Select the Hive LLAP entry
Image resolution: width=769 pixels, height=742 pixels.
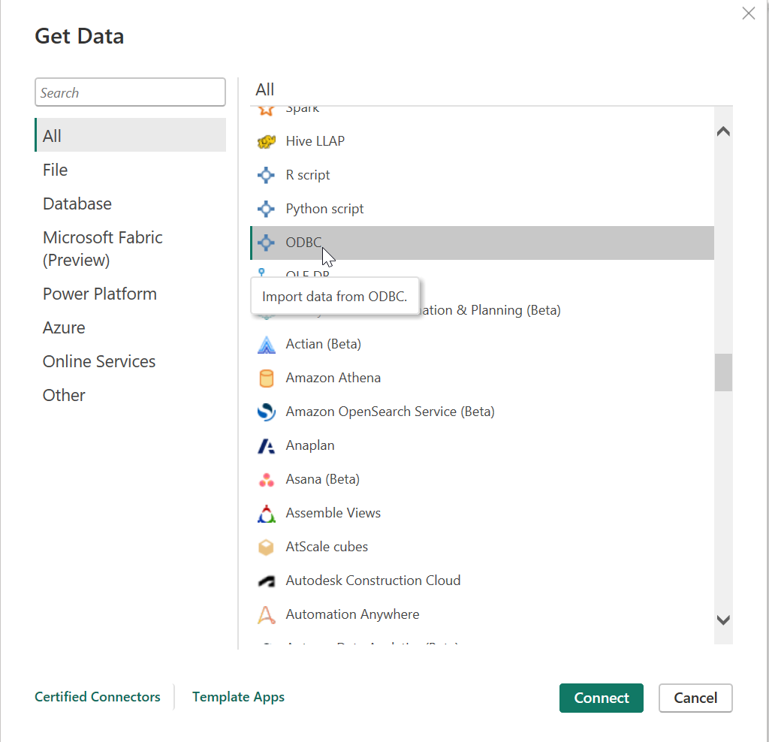point(482,142)
